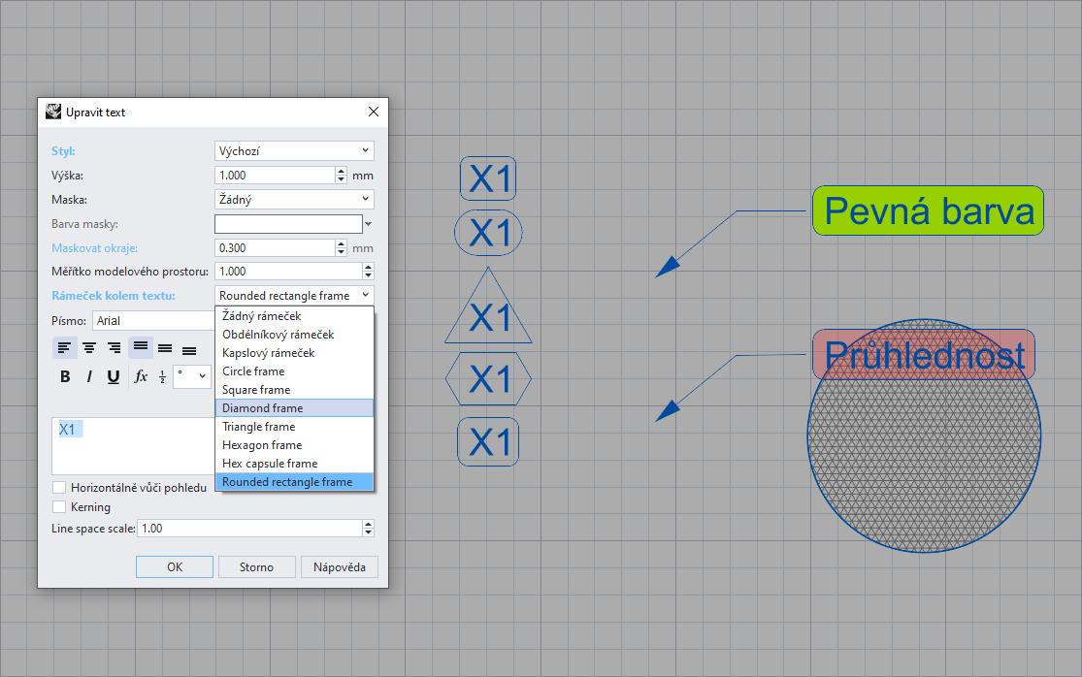Open the degree symbol dropdown

tap(192, 376)
